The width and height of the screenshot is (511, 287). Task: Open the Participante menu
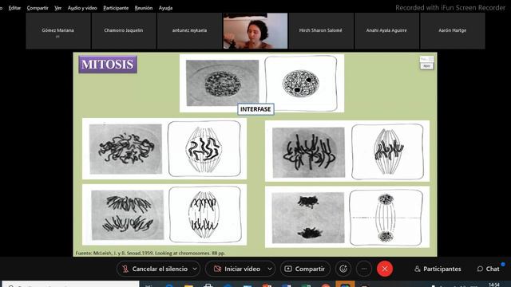[x=116, y=8]
